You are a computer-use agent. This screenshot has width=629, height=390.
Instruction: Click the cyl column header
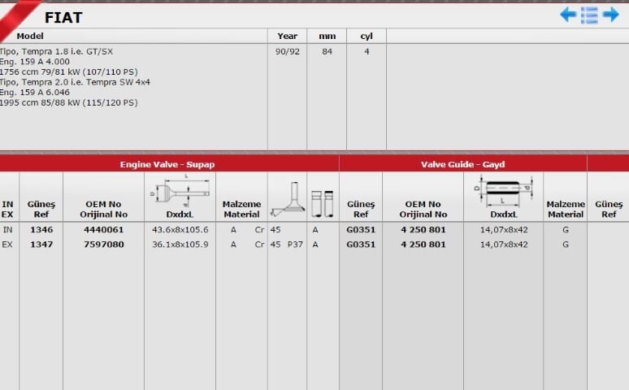367,36
